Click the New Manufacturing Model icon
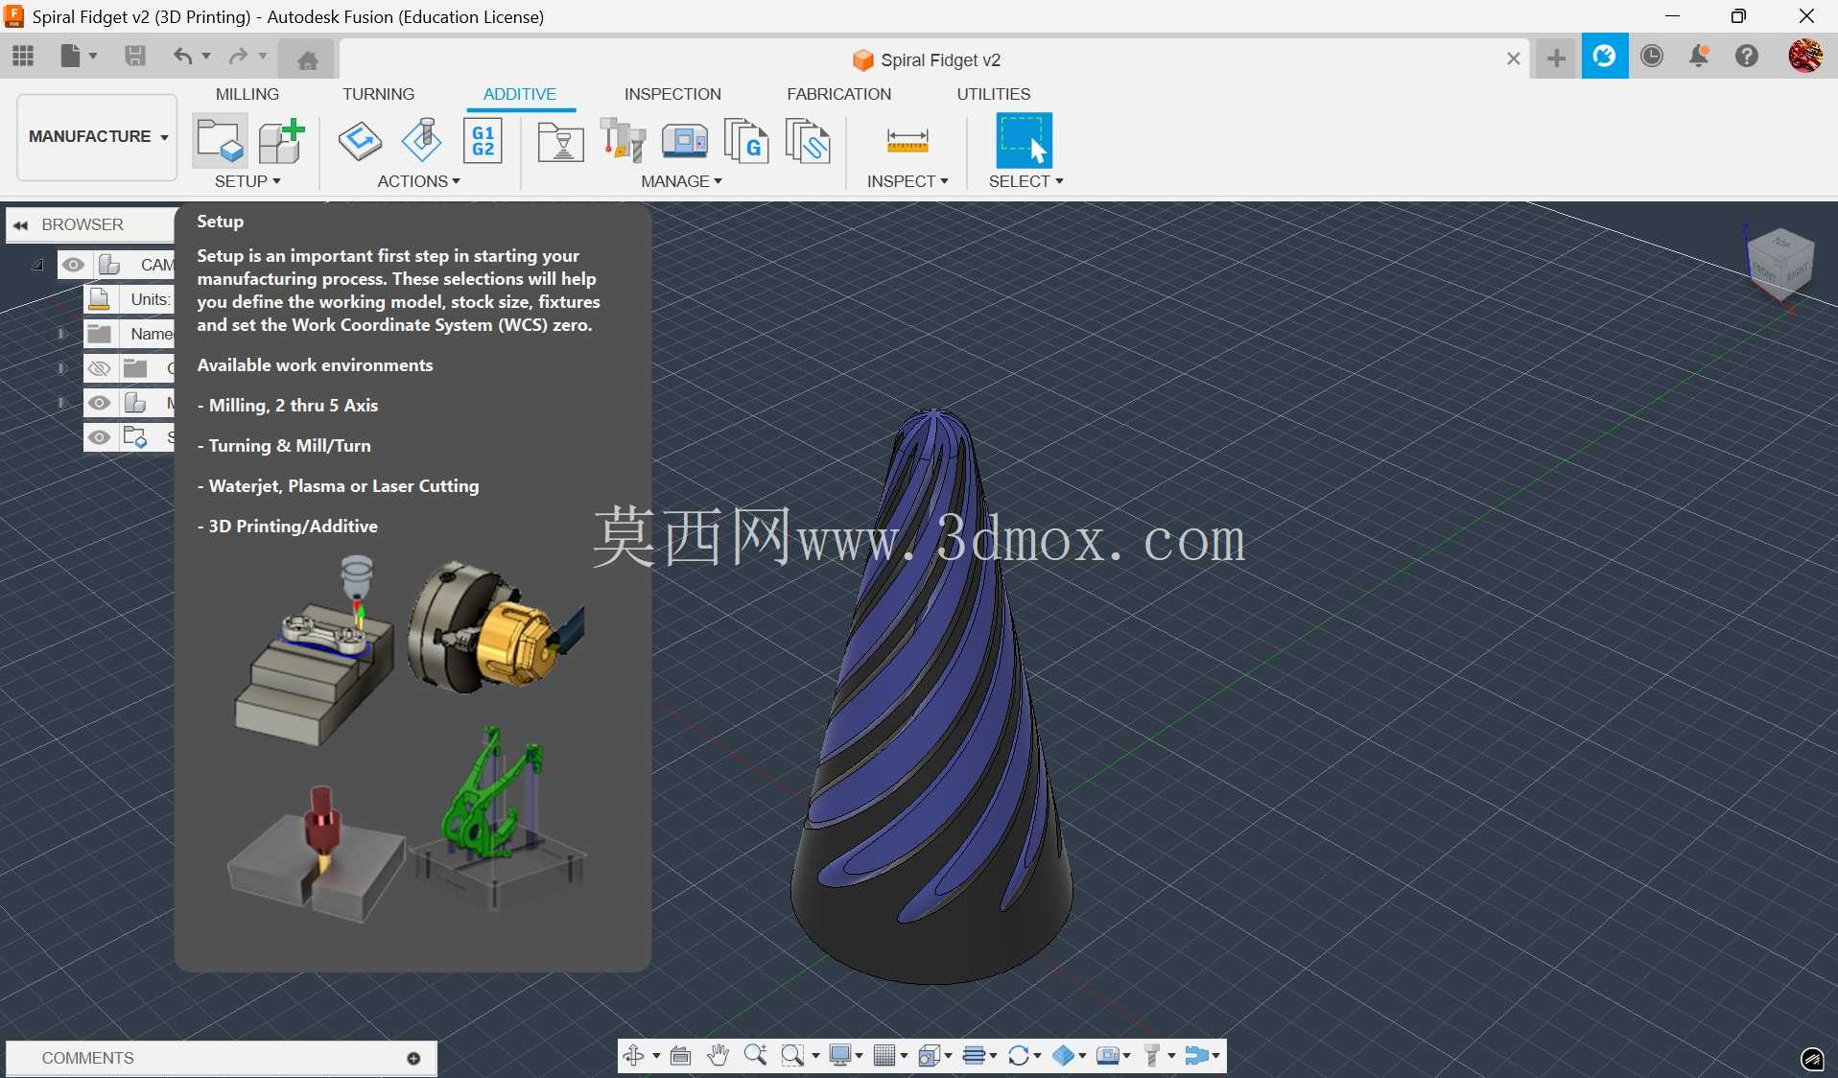The width and height of the screenshot is (1838, 1078). click(281, 140)
